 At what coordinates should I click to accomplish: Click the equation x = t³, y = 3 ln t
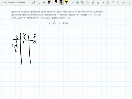coord(58,23)
